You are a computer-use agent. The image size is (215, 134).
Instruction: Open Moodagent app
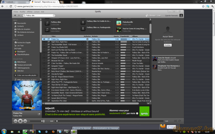click(x=20, y=52)
